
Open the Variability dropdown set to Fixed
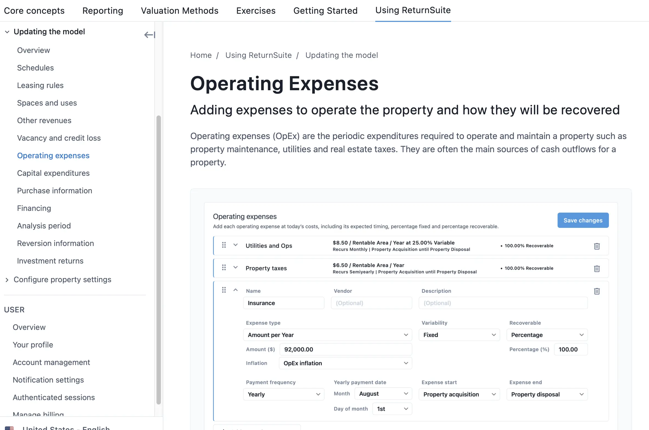point(459,335)
